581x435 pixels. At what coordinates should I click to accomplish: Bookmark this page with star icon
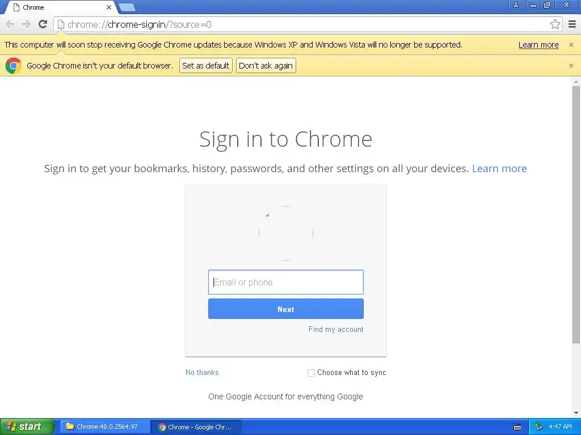coord(555,24)
